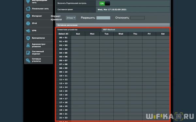Select the 10 ~ 11 hour row

[63, 76]
